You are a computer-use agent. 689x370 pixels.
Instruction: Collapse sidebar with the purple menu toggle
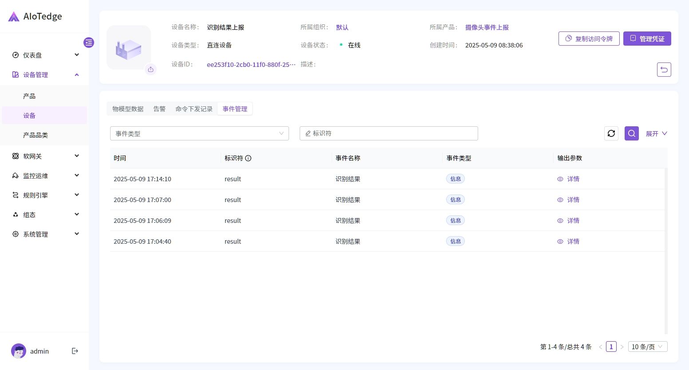click(x=89, y=43)
